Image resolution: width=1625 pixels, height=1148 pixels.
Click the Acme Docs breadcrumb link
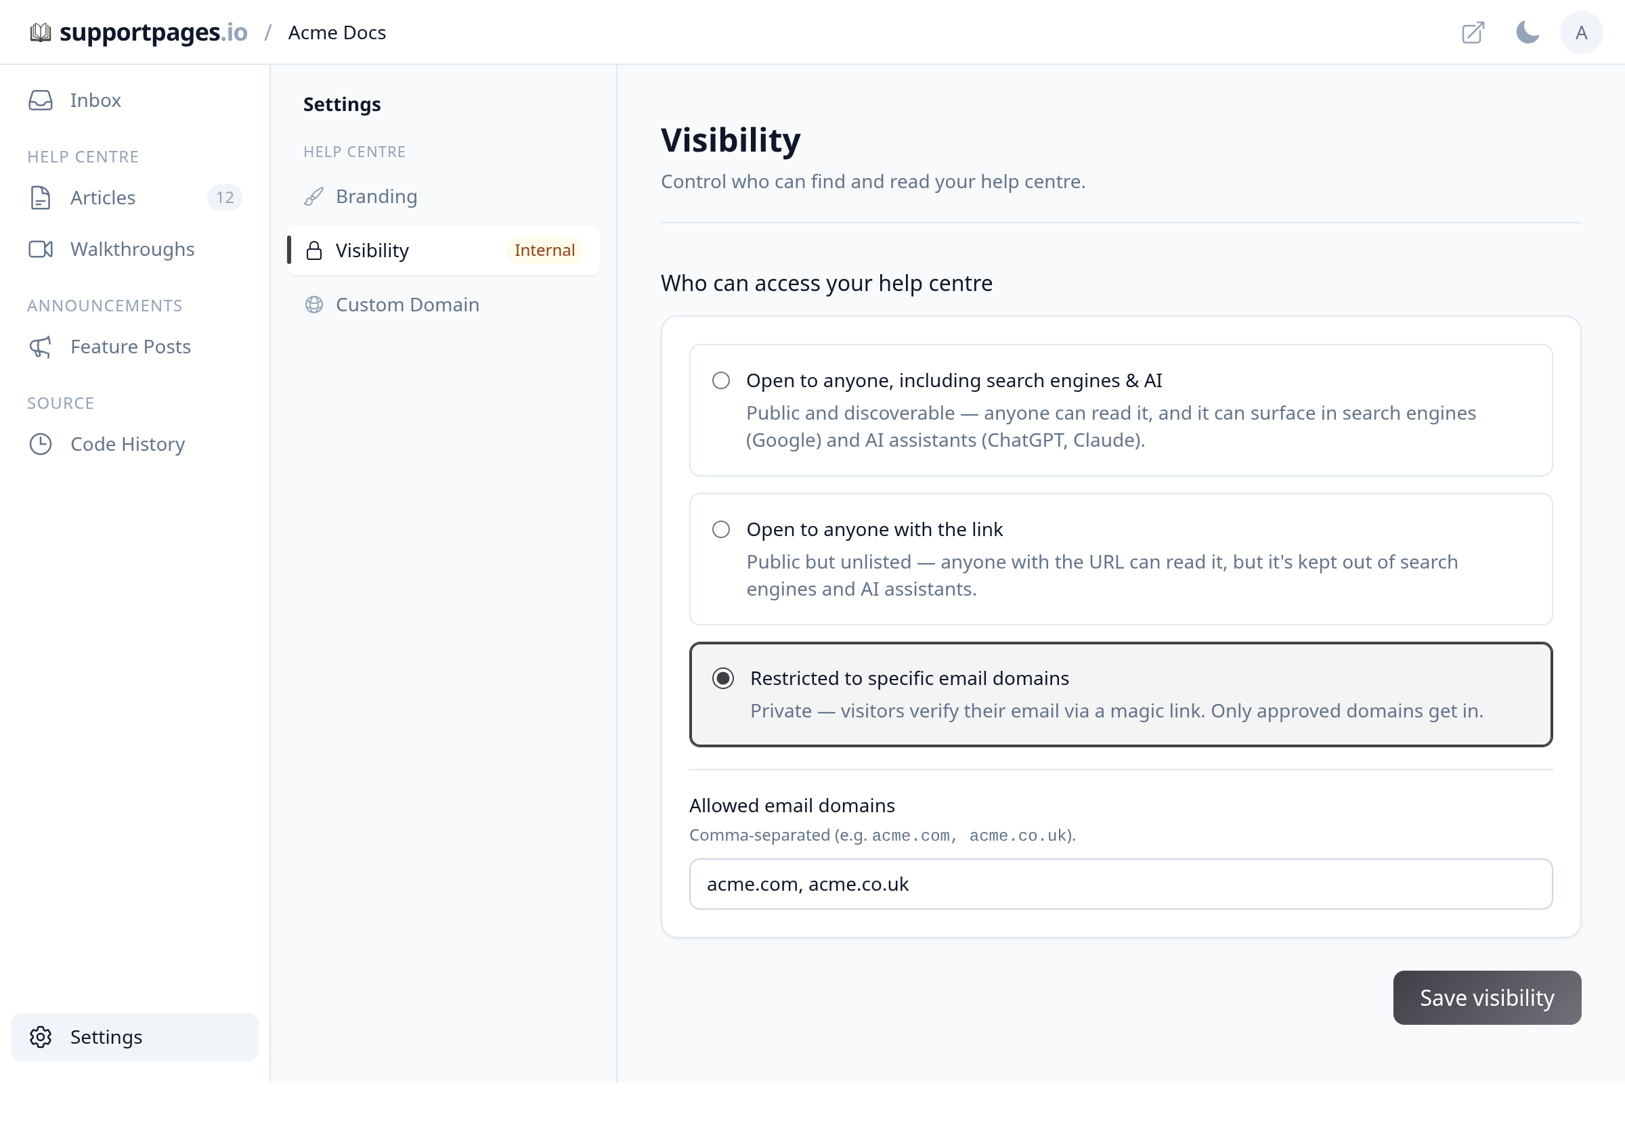(337, 32)
